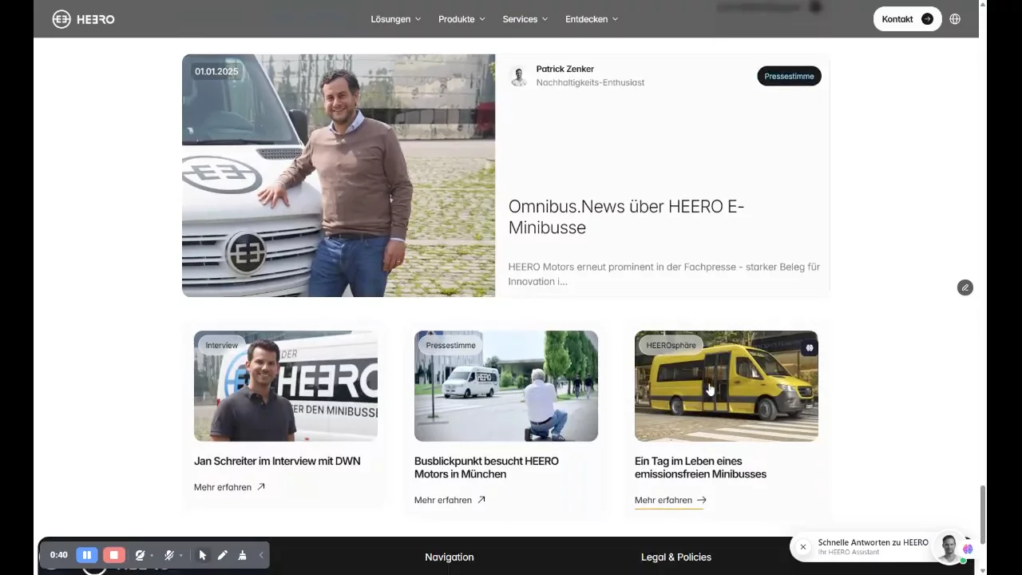Click arrow icon beside minibus Mehr erfahren

click(702, 500)
